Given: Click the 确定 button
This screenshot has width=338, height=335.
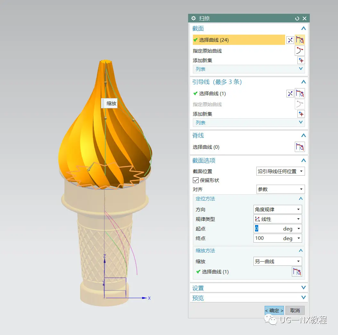Looking at the screenshot, I should [x=274, y=311].
